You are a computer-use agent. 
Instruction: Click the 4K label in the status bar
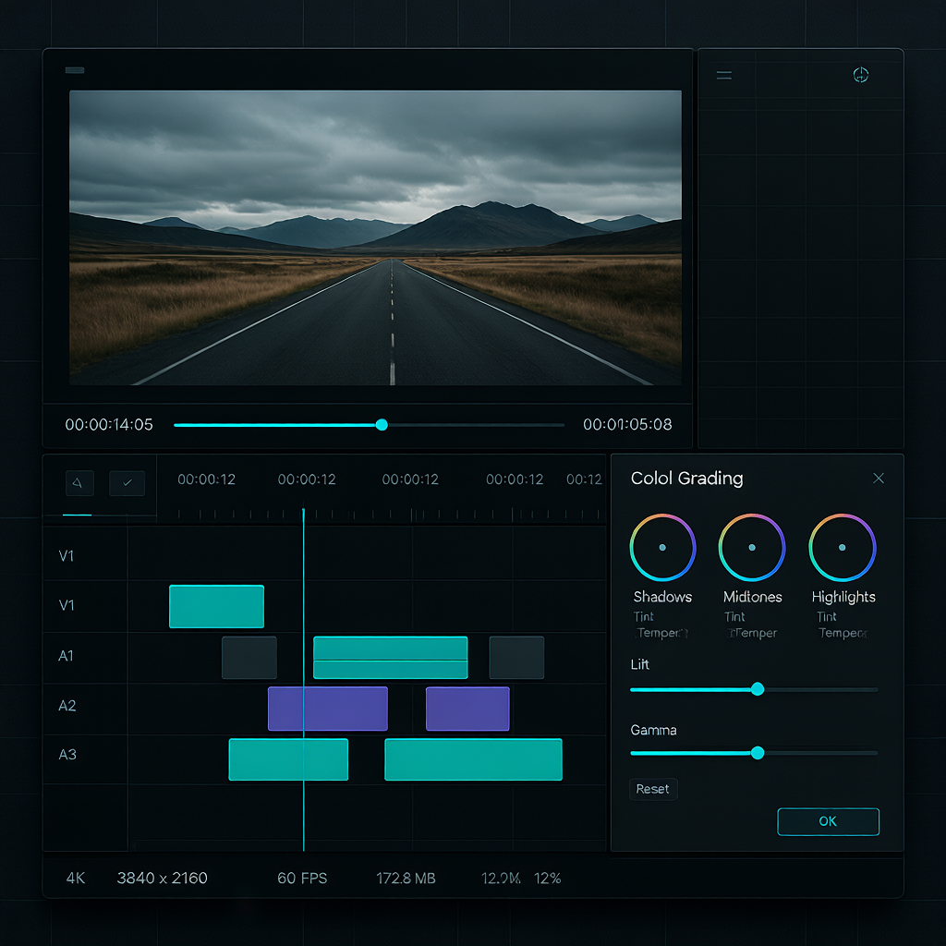click(x=76, y=878)
